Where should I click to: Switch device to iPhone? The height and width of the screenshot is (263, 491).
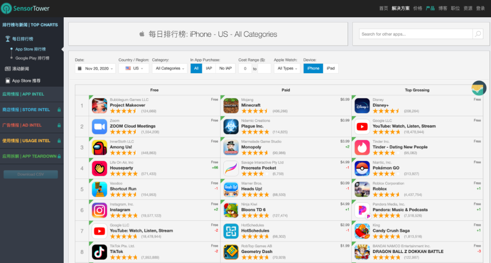tap(313, 68)
